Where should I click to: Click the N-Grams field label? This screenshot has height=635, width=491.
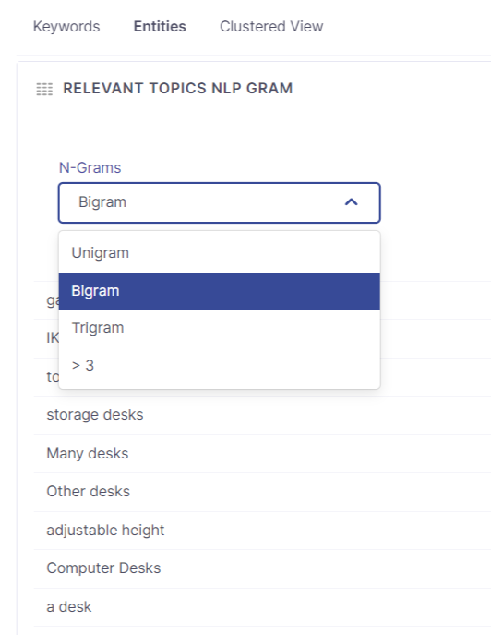point(90,167)
